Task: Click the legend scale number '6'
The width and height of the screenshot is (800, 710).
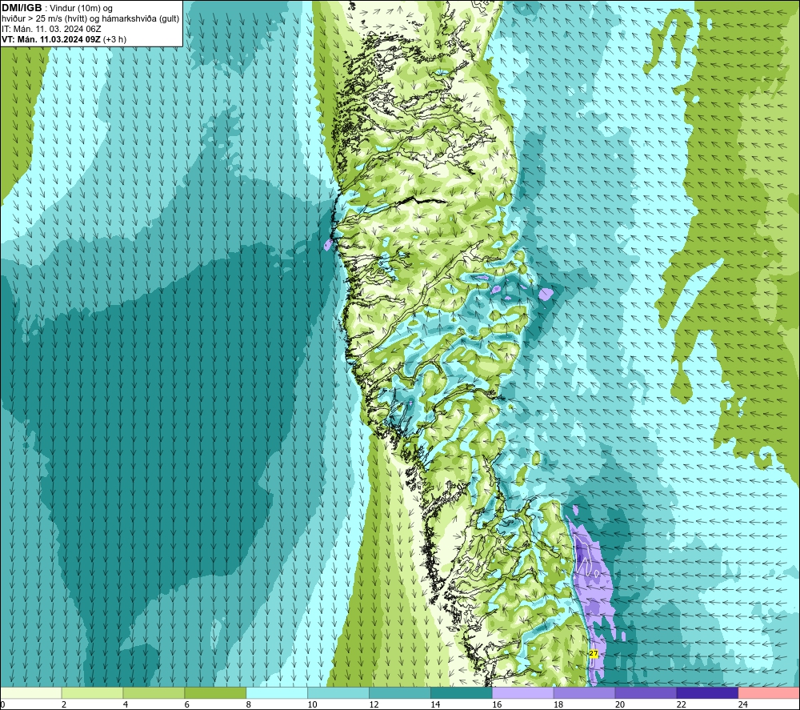Action: [x=186, y=704]
